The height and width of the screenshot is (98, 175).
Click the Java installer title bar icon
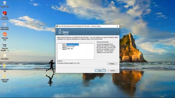click(x=57, y=26)
